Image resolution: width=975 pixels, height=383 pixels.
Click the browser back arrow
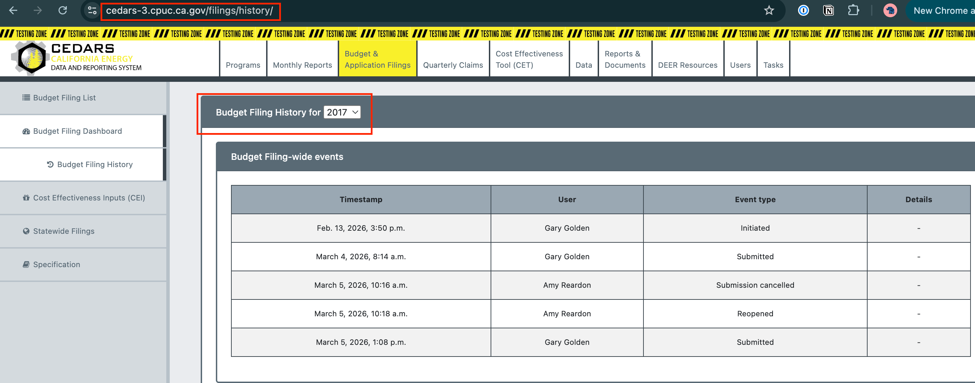click(x=13, y=11)
